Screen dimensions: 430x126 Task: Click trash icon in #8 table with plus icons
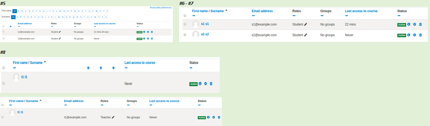click(x=211, y=83)
